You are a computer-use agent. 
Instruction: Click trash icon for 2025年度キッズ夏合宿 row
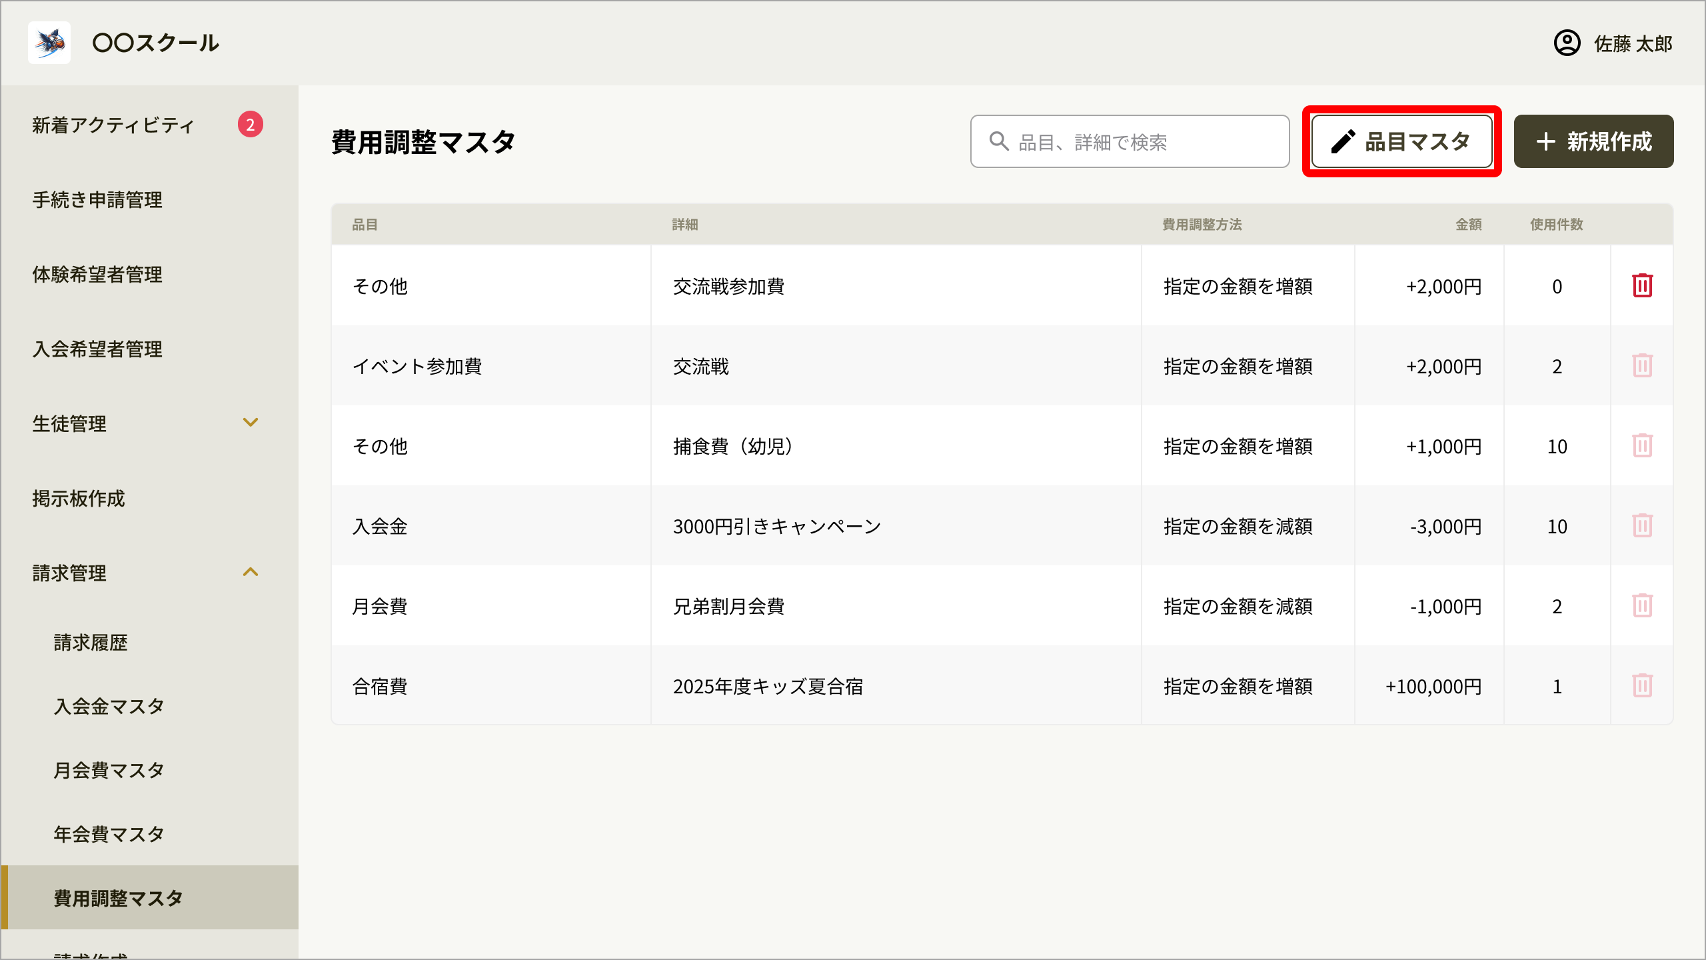(x=1642, y=685)
